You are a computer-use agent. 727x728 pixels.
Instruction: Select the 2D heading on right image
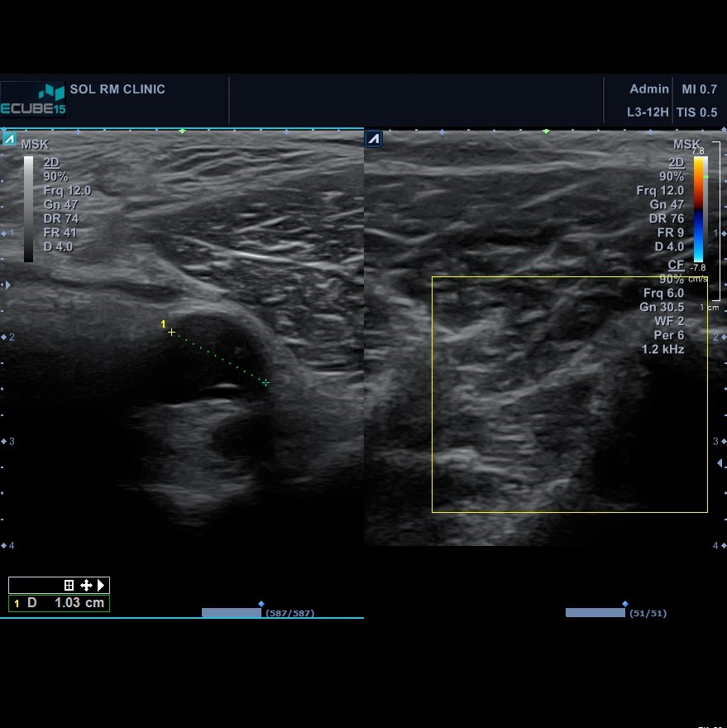coord(676,162)
